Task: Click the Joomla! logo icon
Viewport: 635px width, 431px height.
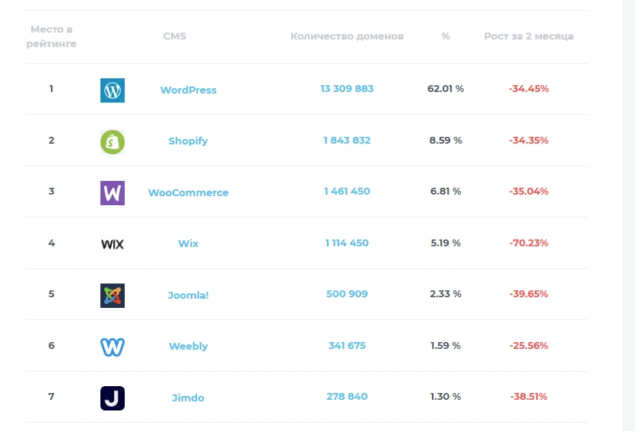Action: coord(113,296)
